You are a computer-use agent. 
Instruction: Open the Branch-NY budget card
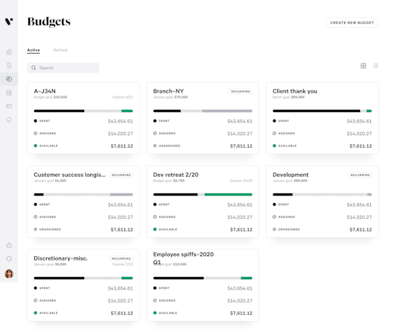(203, 118)
